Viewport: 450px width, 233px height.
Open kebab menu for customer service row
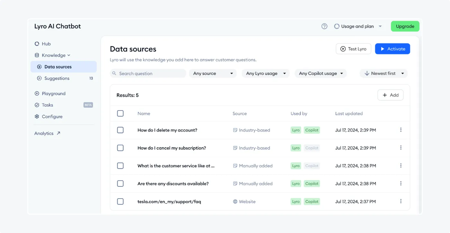[x=401, y=166]
